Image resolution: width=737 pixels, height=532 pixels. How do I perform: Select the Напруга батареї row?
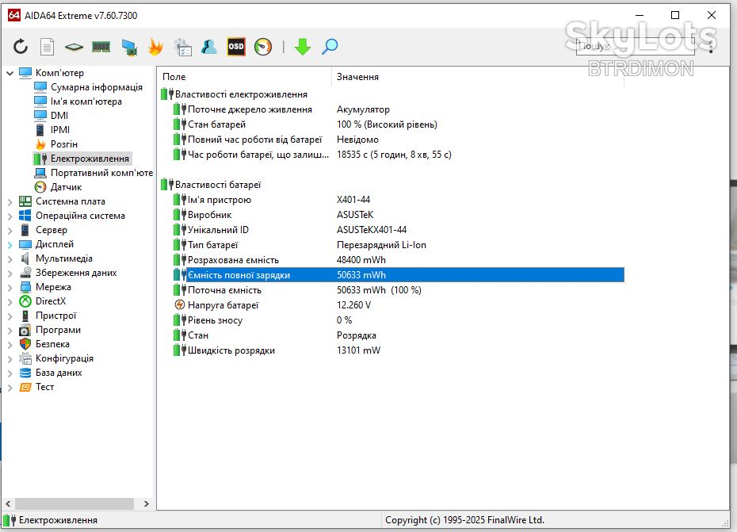(399, 305)
